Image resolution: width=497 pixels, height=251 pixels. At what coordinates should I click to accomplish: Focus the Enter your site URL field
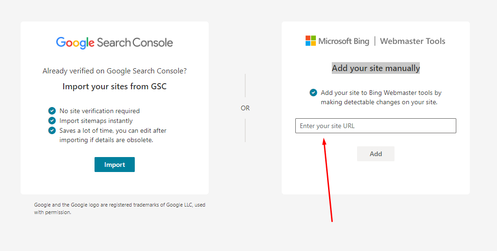[375, 126]
